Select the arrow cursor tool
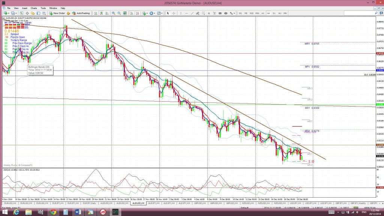This screenshot has height=216, width=384. (x=168, y=13)
